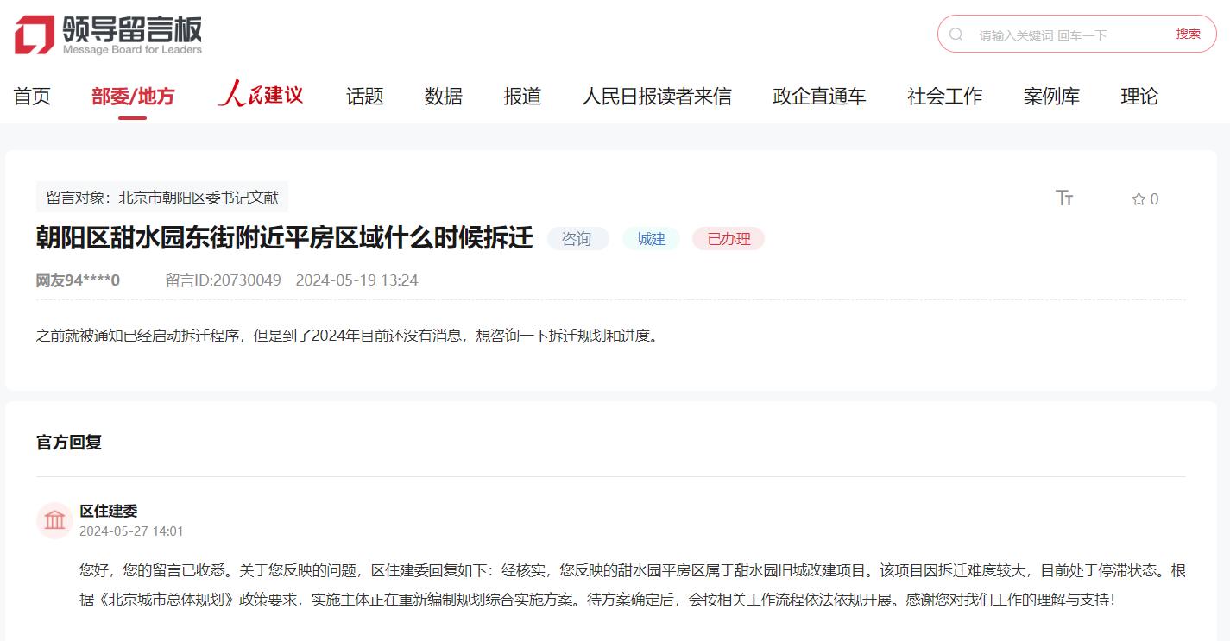This screenshot has height=641, width=1230.
Task: Open the 社会工作 section
Action: pos(944,97)
